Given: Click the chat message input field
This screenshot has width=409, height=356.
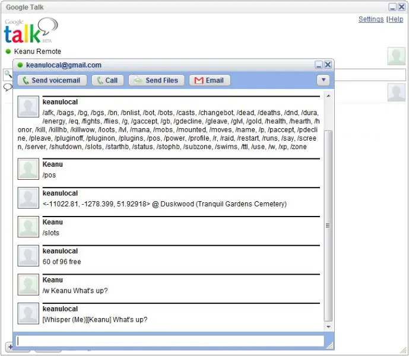Looking at the screenshot, I should (x=170, y=341).
